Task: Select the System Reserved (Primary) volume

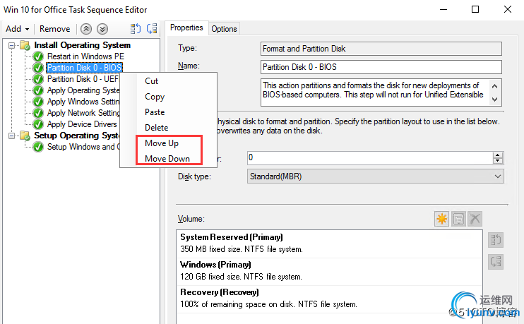Action: 329,244
